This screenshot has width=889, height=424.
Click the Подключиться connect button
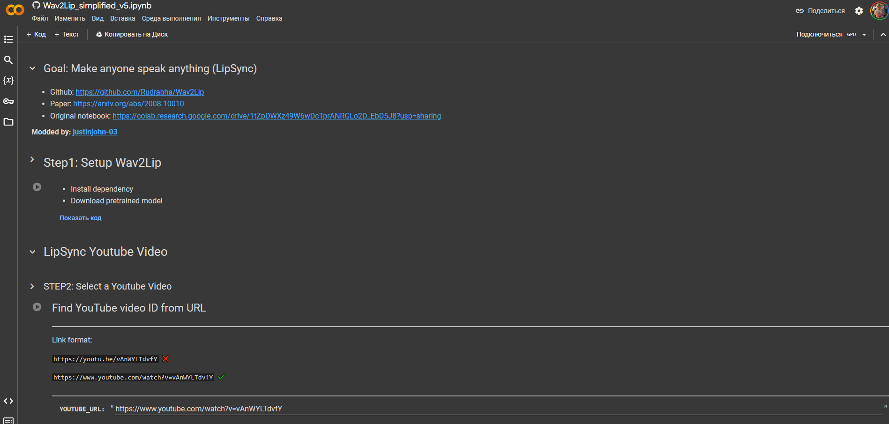click(x=819, y=34)
